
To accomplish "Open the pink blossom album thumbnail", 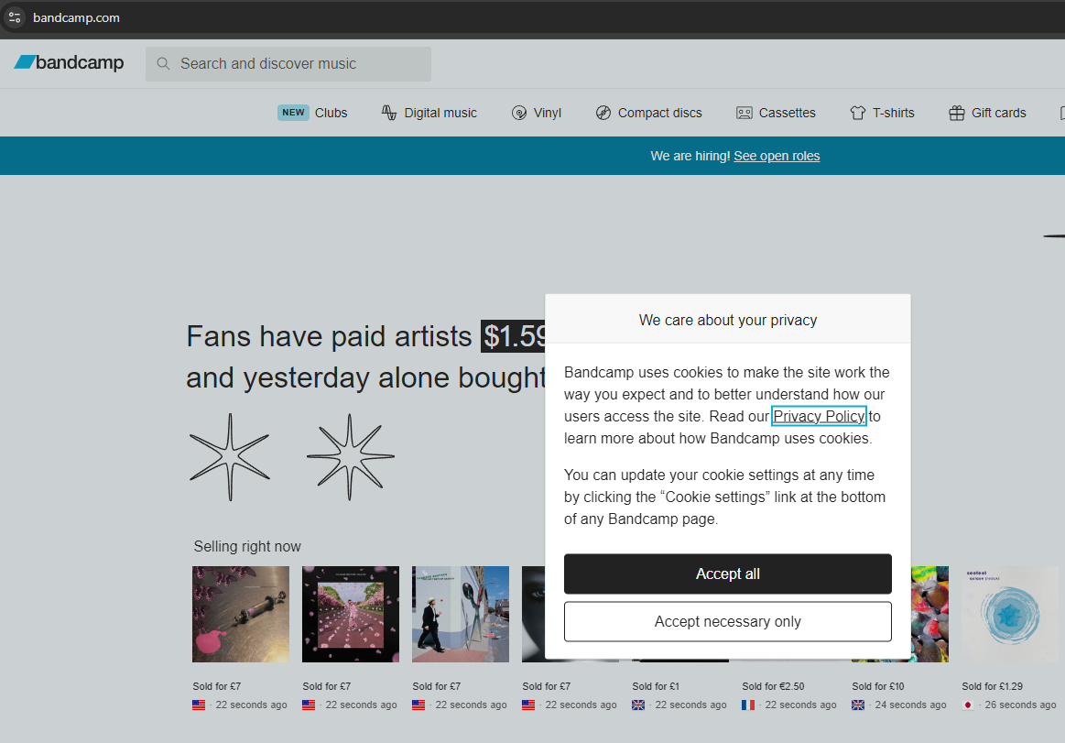I will tap(351, 614).
